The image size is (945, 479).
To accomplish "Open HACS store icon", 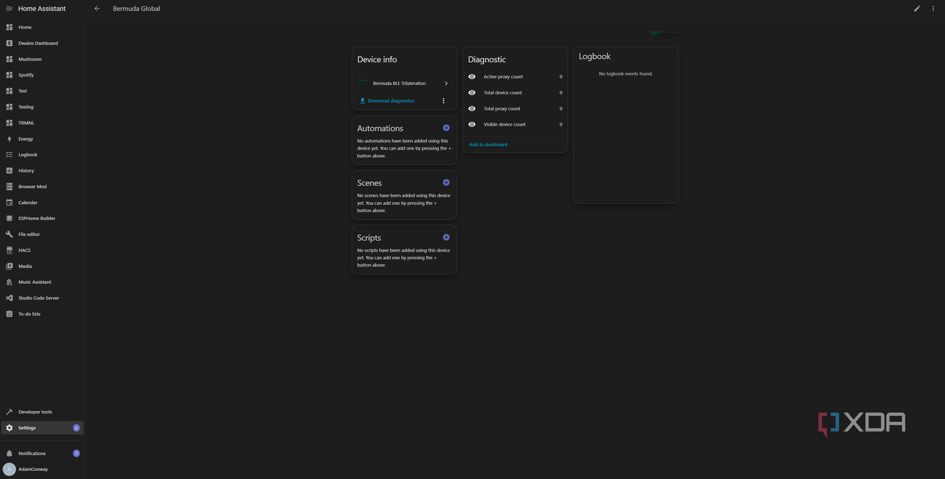I will pos(9,250).
